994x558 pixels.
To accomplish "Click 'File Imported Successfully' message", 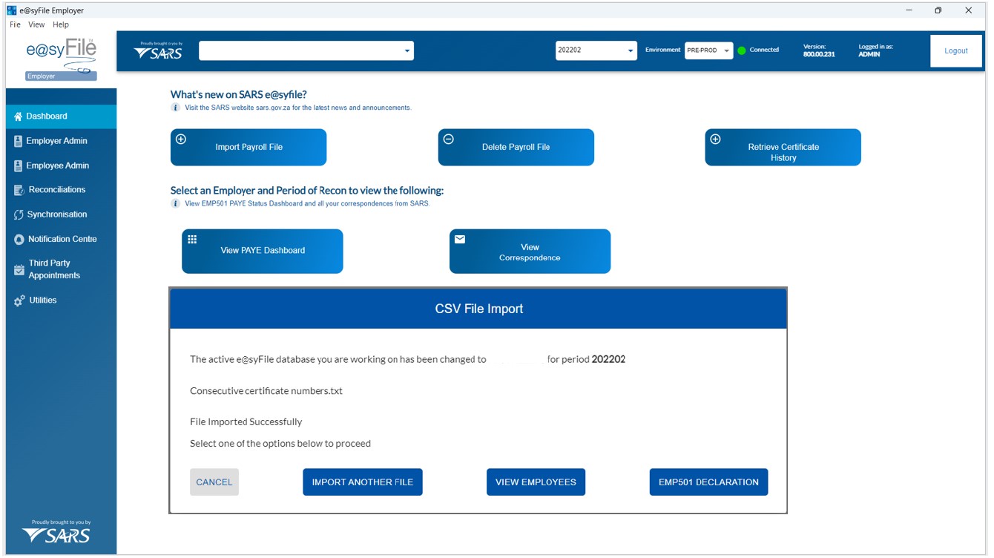I will click(246, 422).
